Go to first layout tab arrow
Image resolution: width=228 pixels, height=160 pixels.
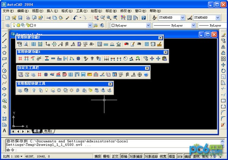coord(13,132)
